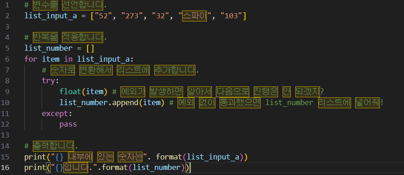The image size is (404, 175).
Task: Click the word '숫자로' in the line 7 comment
Action: [63, 70]
